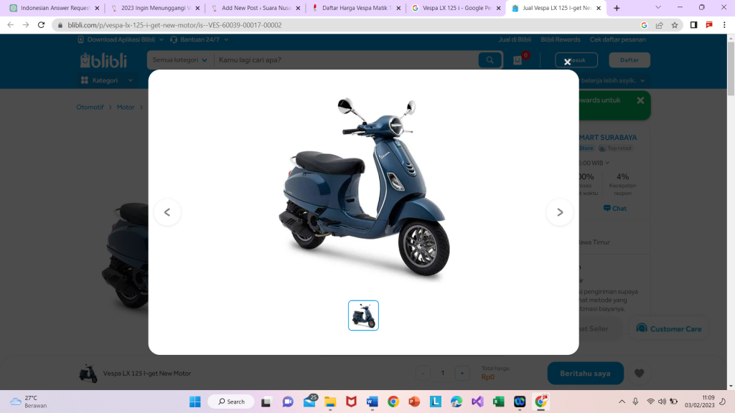Screen dimensions: 735x413
Task: Expand the Kategori menu
Action: point(106,80)
